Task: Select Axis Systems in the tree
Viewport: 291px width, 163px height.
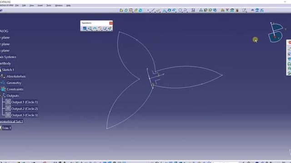Action: pyautogui.click(x=8, y=57)
